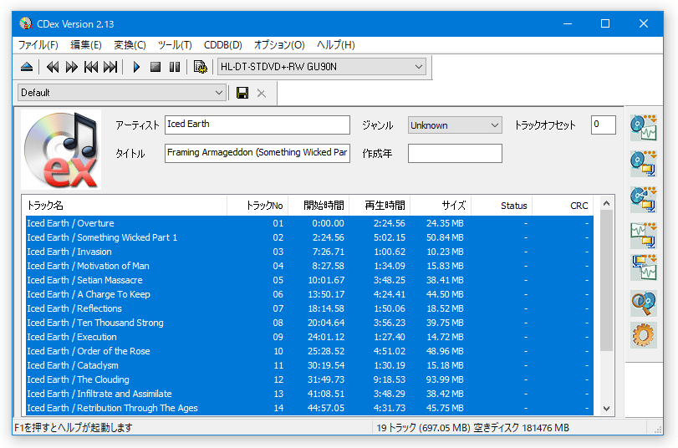
Task: Click the CDex disc logo image
Action: click(61, 149)
